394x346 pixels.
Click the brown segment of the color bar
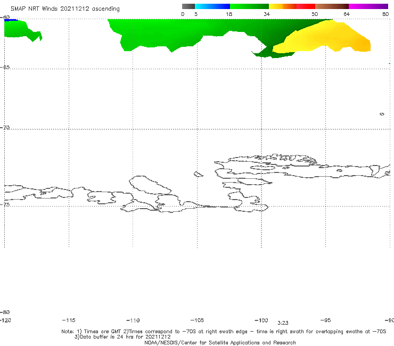point(332,6)
